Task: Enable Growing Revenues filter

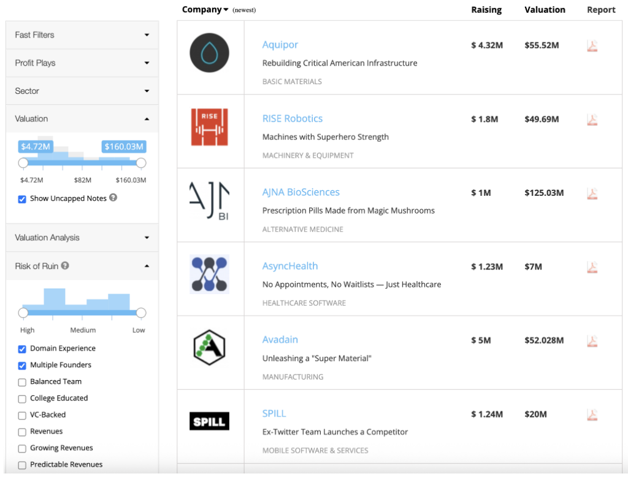Action: pyautogui.click(x=22, y=448)
